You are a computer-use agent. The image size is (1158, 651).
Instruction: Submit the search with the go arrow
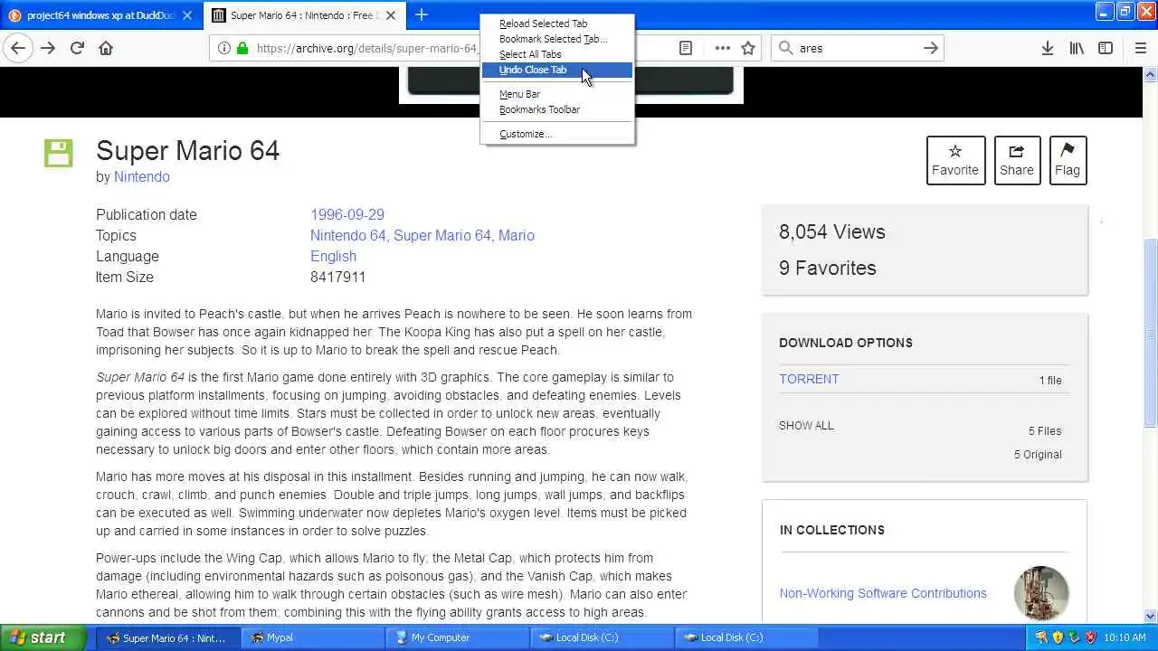tap(931, 48)
